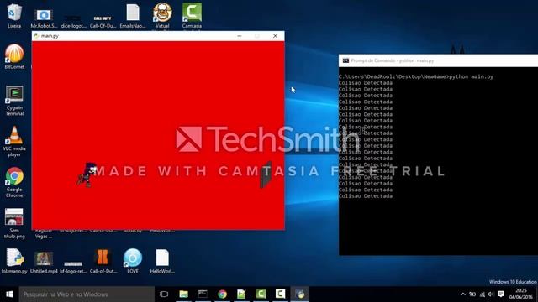Launch the VLC media player shortcut
The image size is (538, 302).
coord(14,141)
